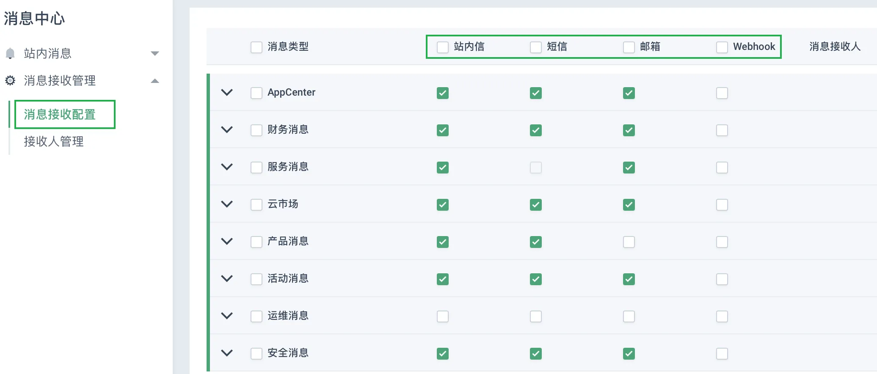Expand the 服务消息 row chevron
The height and width of the screenshot is (374, 877).
pos(227,167)
